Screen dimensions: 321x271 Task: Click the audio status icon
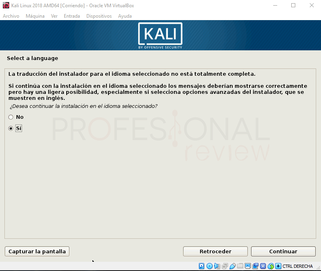[x=217, y=266]
